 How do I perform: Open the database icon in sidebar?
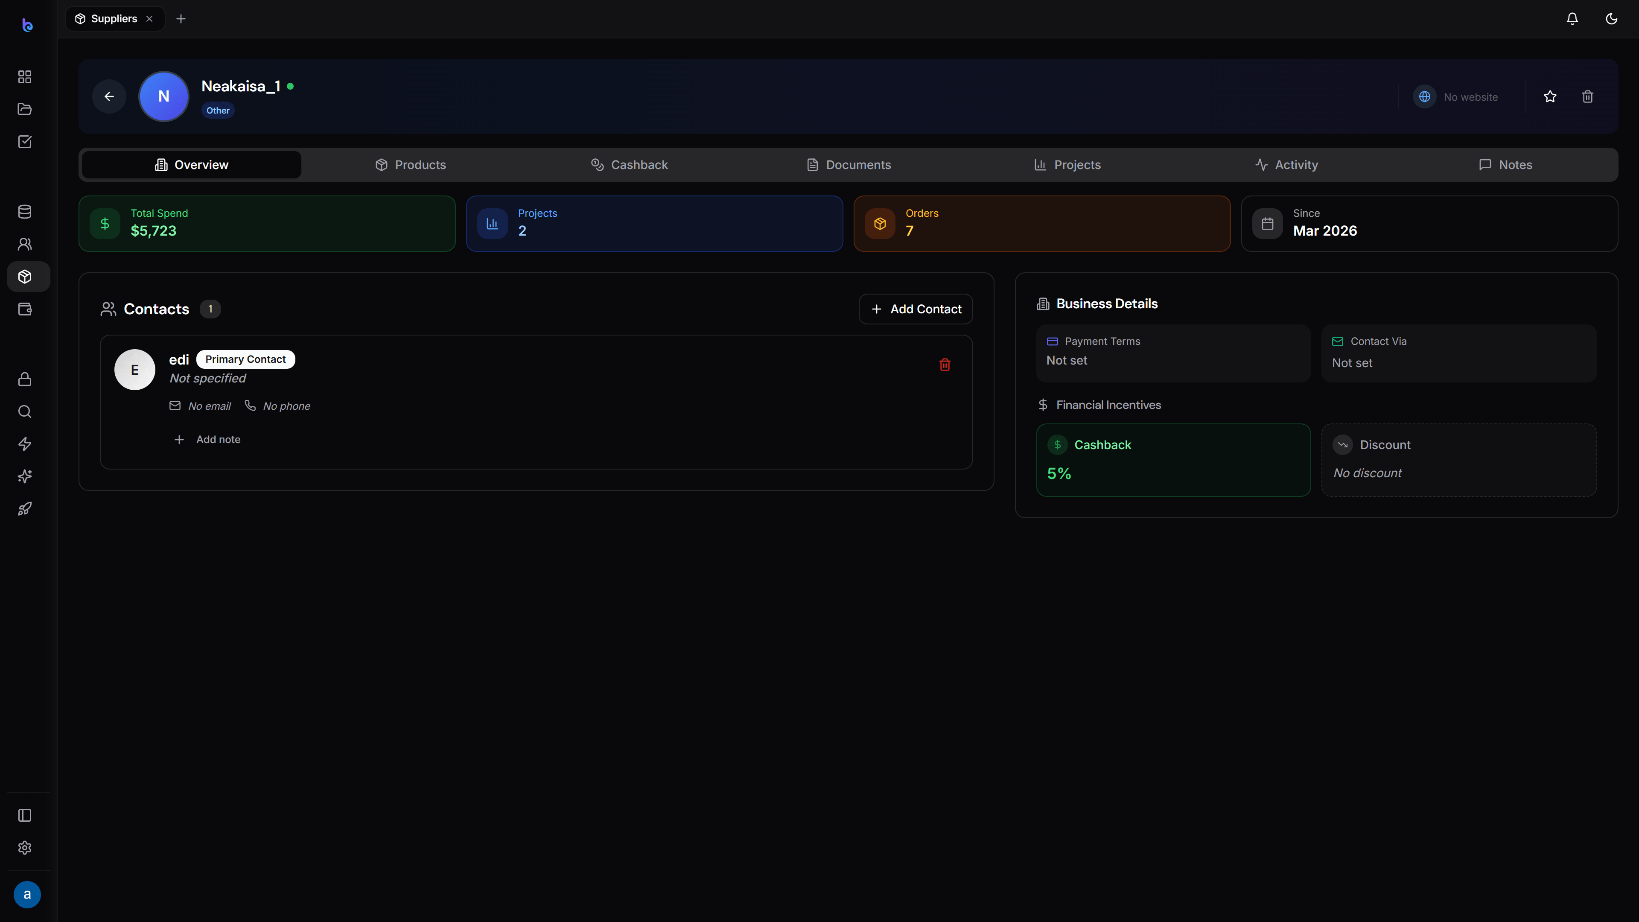coord(25,212)
